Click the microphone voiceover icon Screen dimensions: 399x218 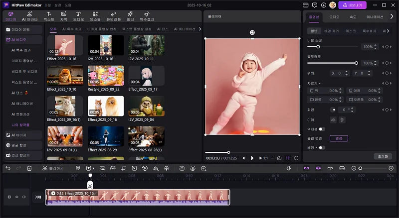[289, 168]
